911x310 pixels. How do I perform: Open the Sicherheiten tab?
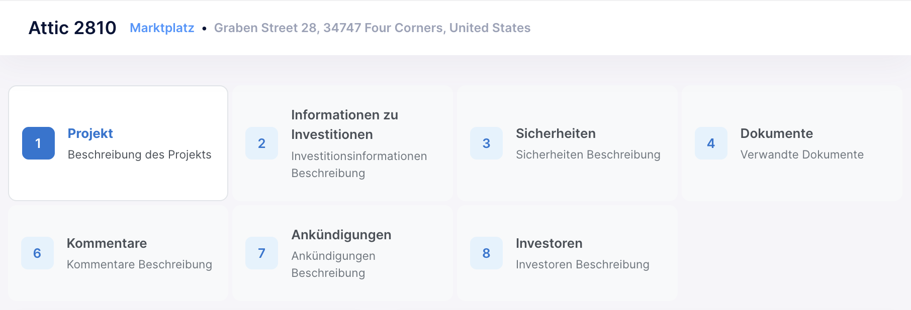coord(556,133)
